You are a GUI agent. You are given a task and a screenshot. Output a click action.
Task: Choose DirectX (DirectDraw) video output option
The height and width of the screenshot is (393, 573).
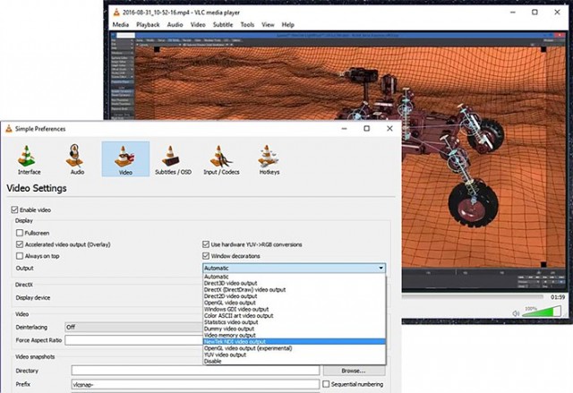tap(295, 290)
